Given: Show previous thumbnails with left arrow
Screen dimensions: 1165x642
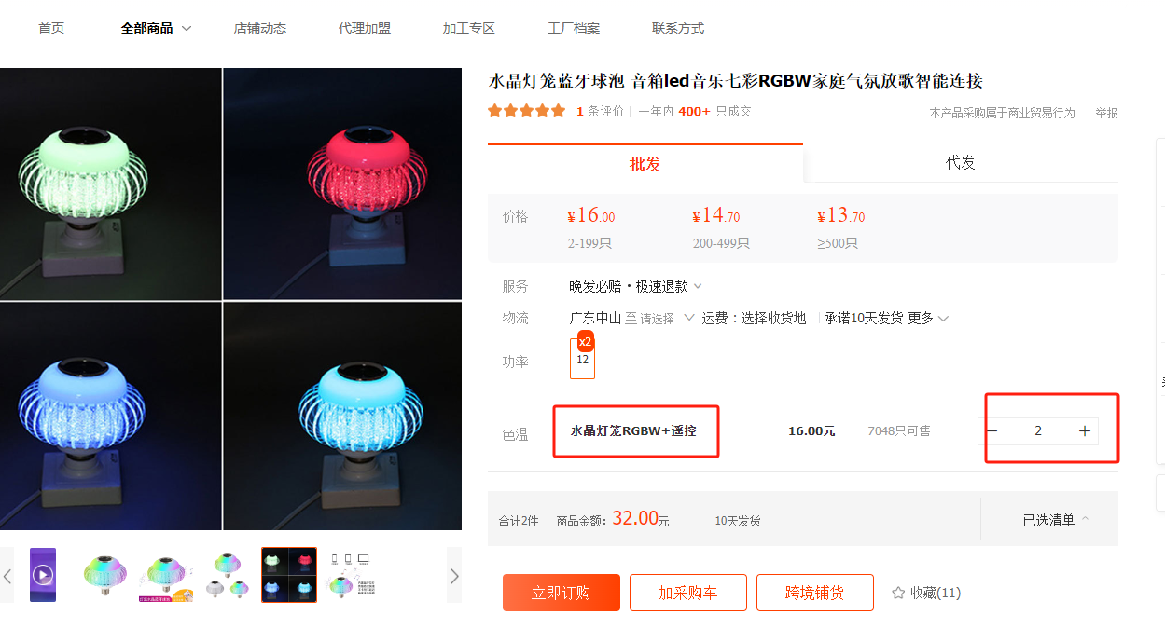Looking at the screenshot, I should [7, 576].
